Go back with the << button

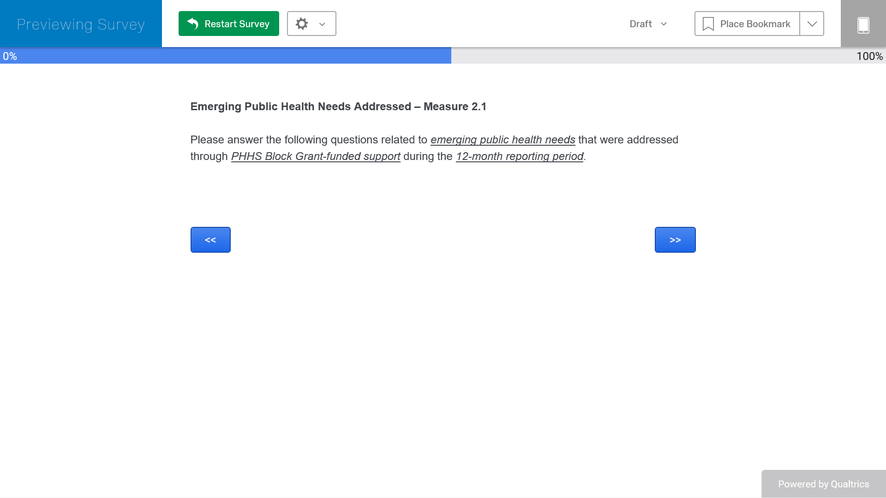[x=210, y=240]
